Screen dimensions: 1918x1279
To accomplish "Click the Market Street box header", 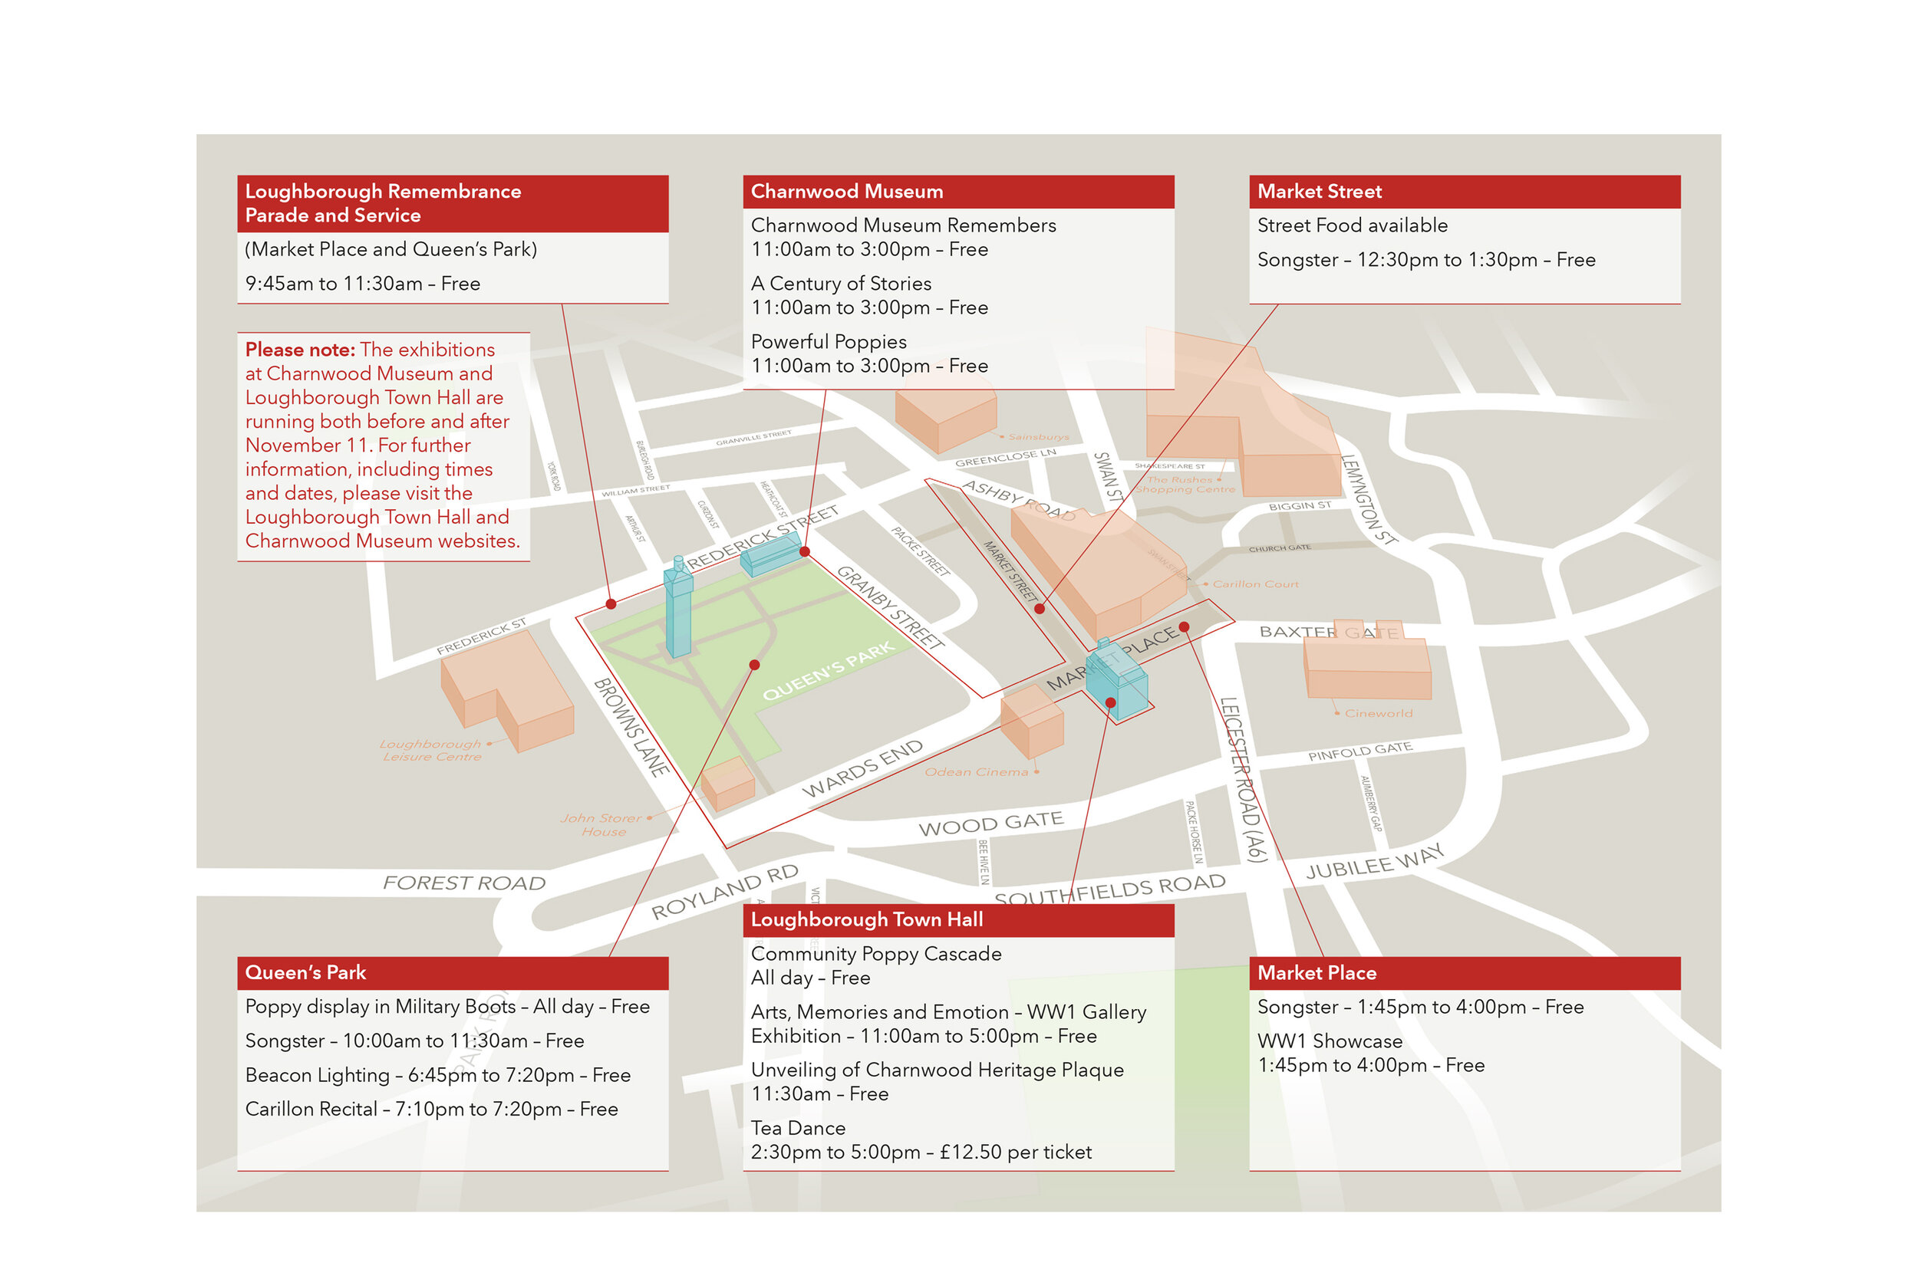I will pyautogui.click(x=1465, y=192).
